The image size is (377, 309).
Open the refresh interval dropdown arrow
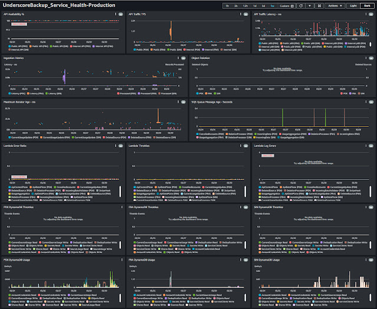[x=310, y=6]
